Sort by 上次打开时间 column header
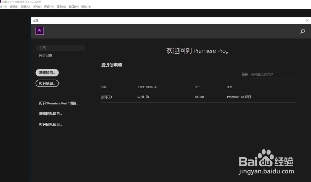The height and width of the screenshot is (182, 311). (x=145, y=87)
